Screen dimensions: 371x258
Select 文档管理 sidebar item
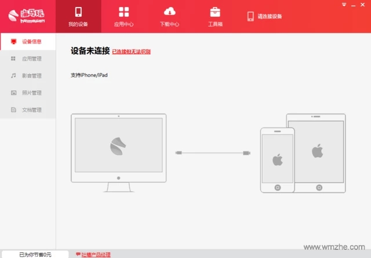coord(28,110)
